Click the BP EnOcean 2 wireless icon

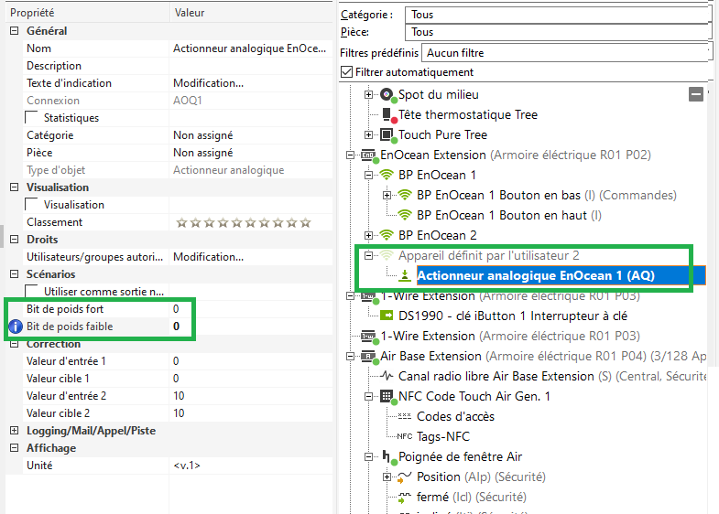(x=387, y=236)
